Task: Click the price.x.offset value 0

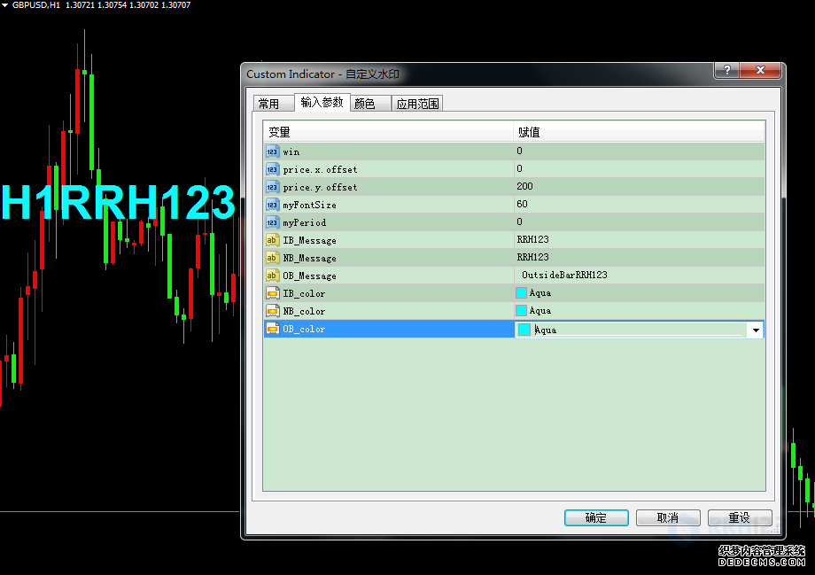Action: pyautogui.click(x=519, y=168)
